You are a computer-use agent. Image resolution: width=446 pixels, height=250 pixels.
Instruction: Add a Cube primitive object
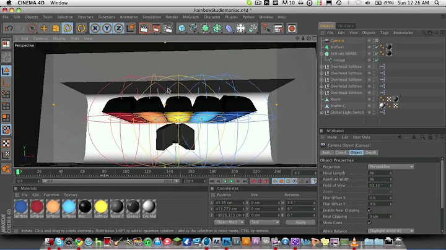(x=181, y=28)
